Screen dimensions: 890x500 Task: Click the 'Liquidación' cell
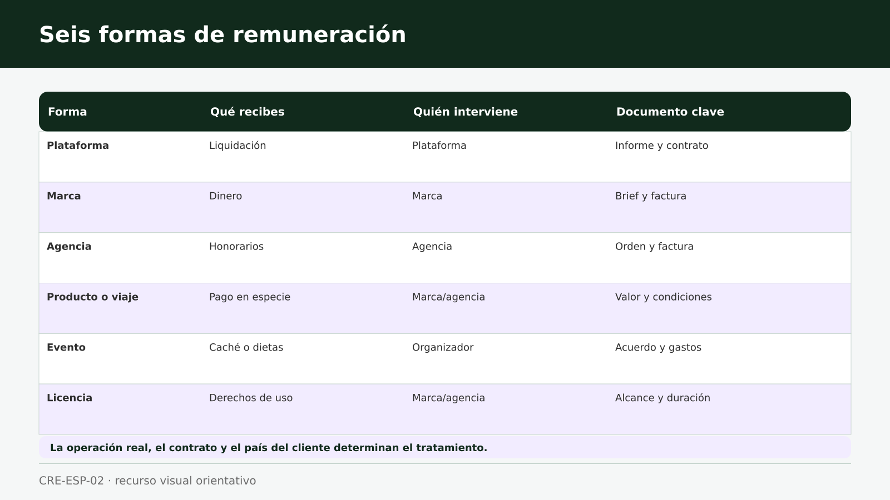click(x=238, y=146)
